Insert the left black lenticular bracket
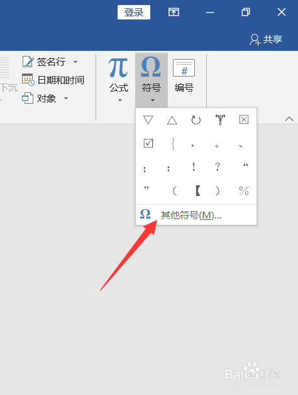The height and width of the screenshot is (395, 298). point(198,190)
